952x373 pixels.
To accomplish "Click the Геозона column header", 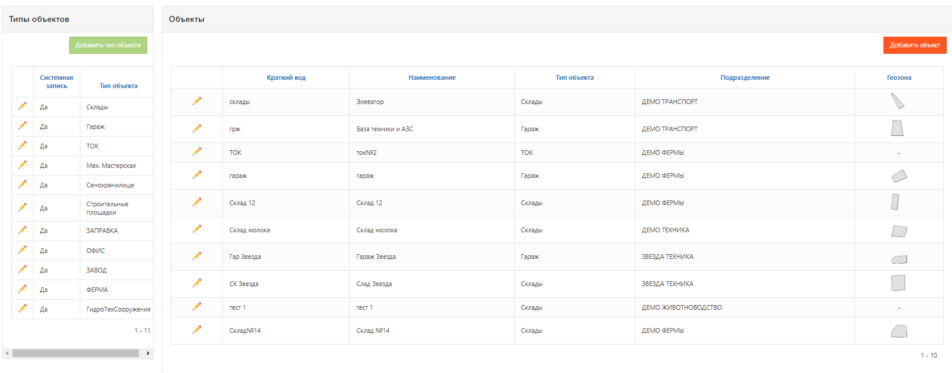I will [899, 78].
